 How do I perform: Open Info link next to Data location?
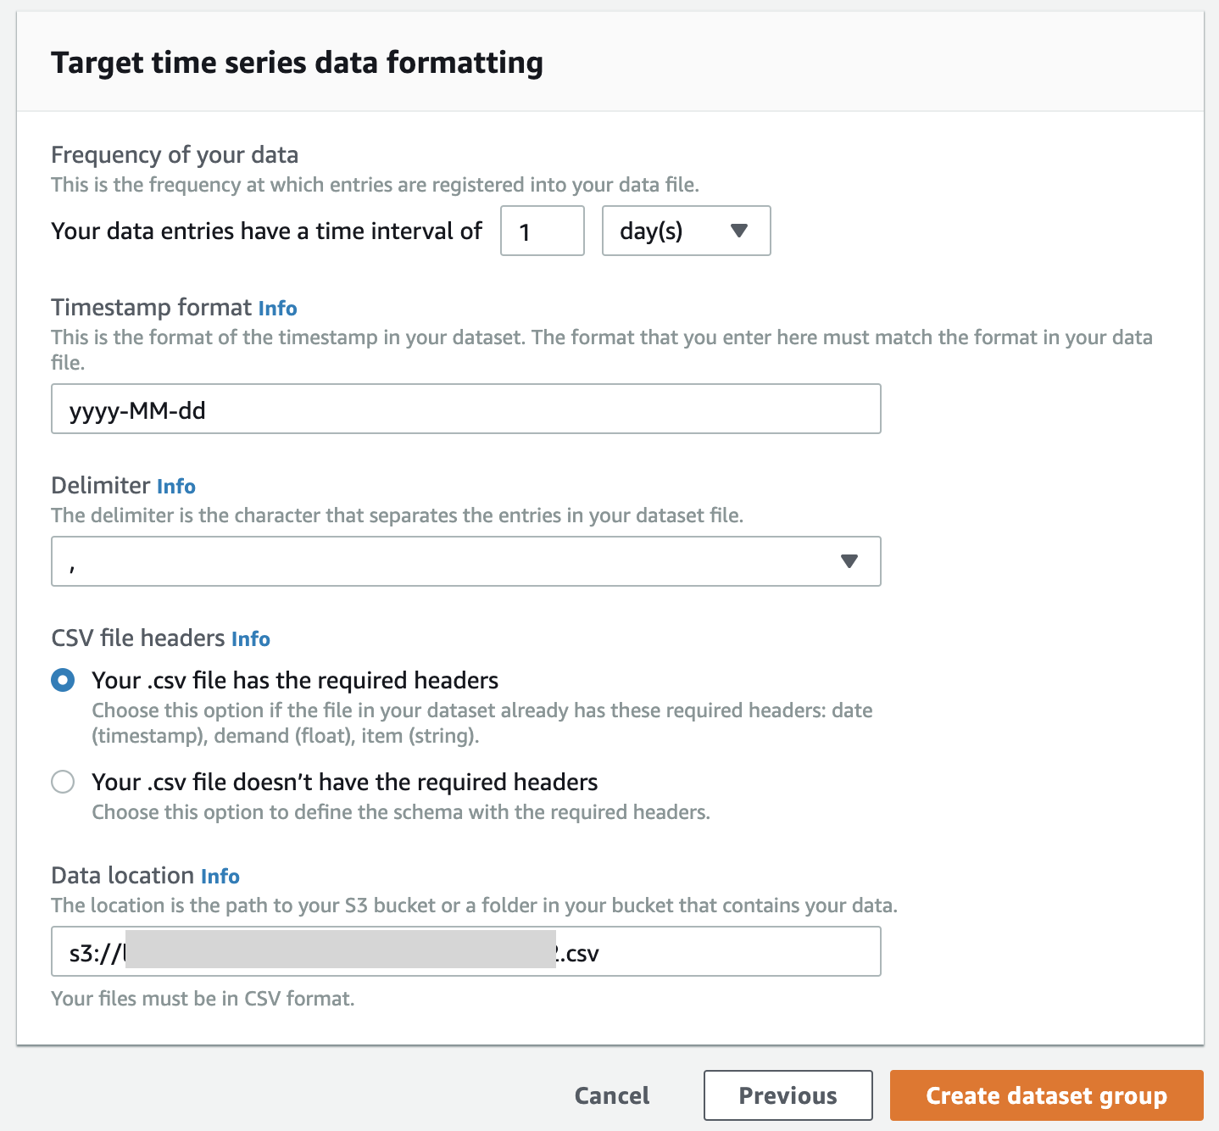tap(220, 876)
